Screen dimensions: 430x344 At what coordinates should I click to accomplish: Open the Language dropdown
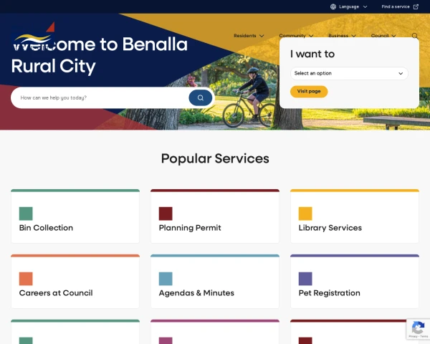click(x=348, y=6)
